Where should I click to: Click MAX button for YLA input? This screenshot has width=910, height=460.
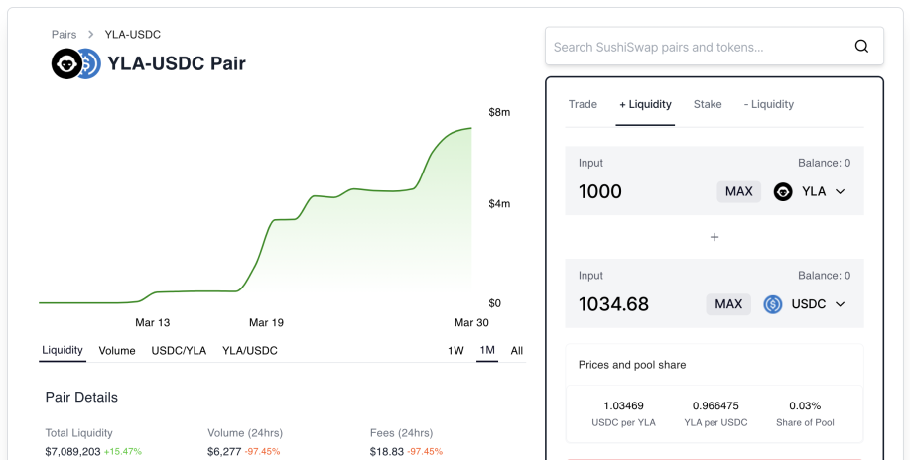pos(738,192)
